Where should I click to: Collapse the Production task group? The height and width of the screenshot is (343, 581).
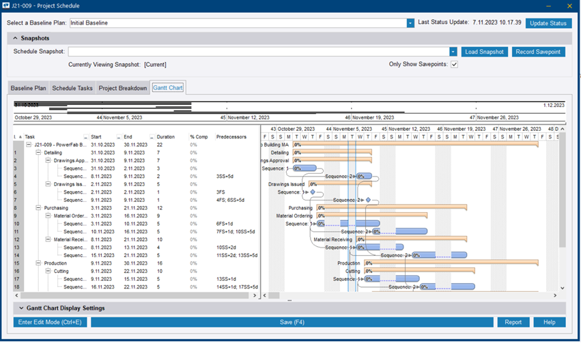point(38,263)
